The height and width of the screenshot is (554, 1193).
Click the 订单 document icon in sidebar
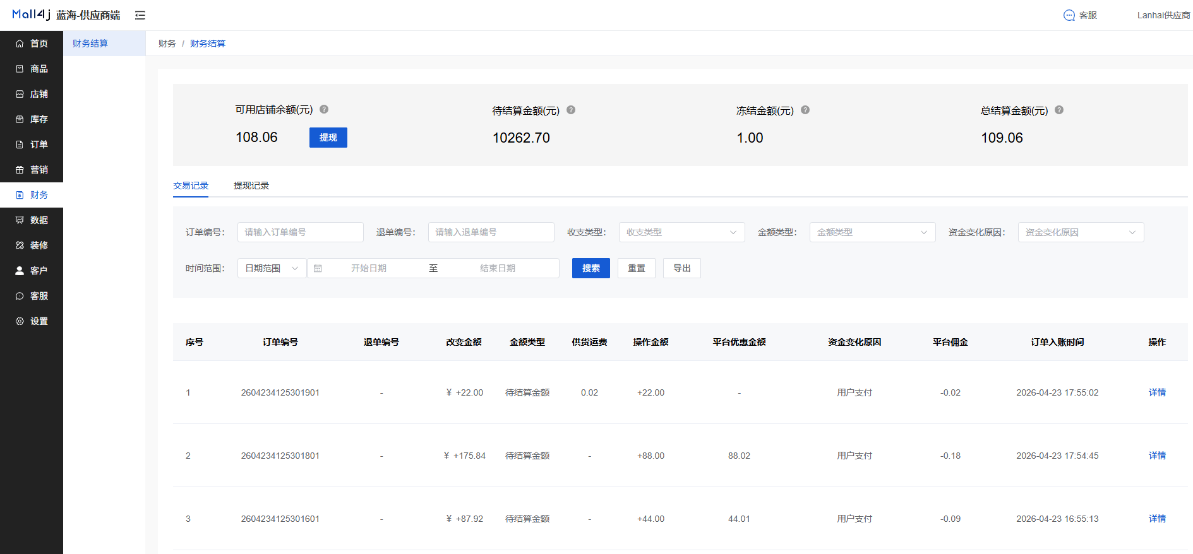[20, 144]
